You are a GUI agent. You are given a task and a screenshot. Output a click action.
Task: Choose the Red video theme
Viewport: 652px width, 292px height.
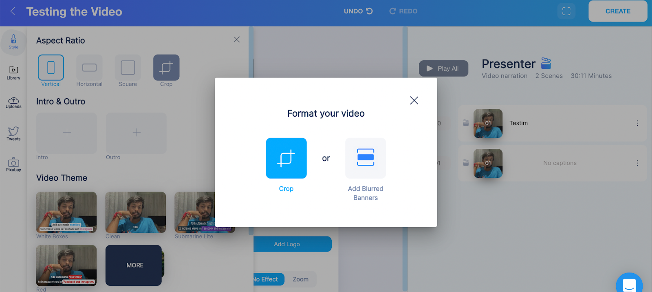coord(66,265)
